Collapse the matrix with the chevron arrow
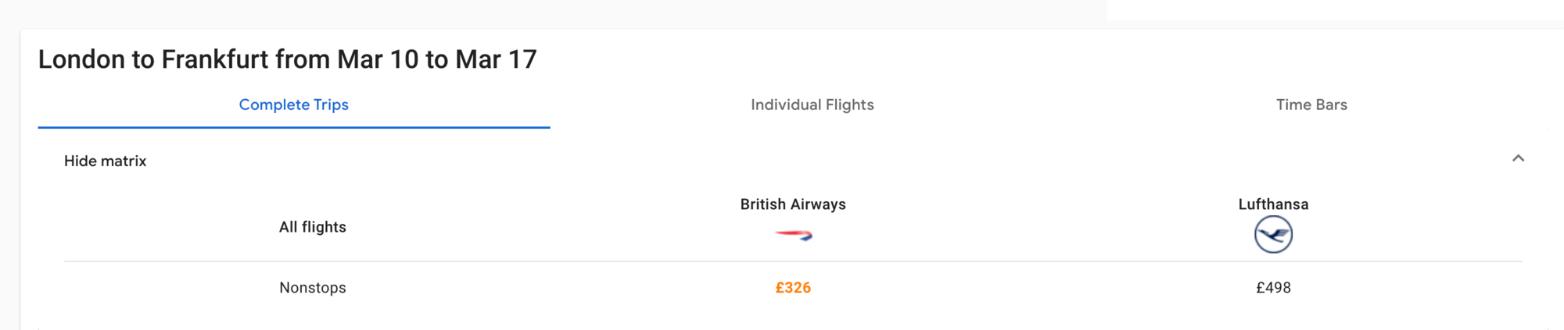 [x=1518, y=158]
